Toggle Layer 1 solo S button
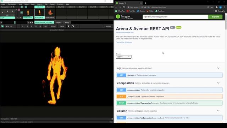 (12, 11)
